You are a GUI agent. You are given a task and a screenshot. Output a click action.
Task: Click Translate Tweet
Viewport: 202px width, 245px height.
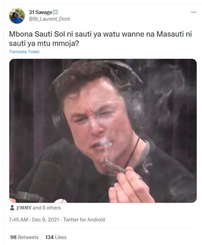(x=24, y=52)
